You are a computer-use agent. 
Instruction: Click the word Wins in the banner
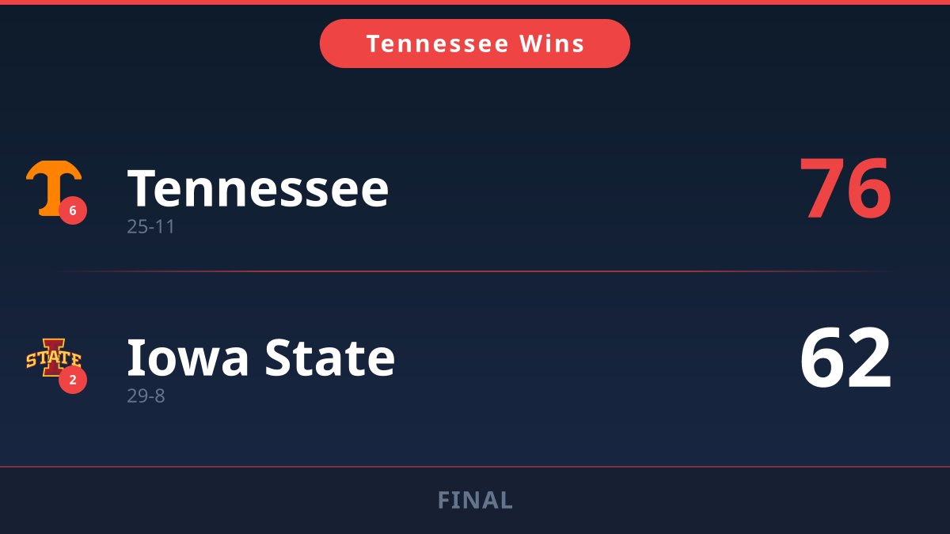[552, 44]
